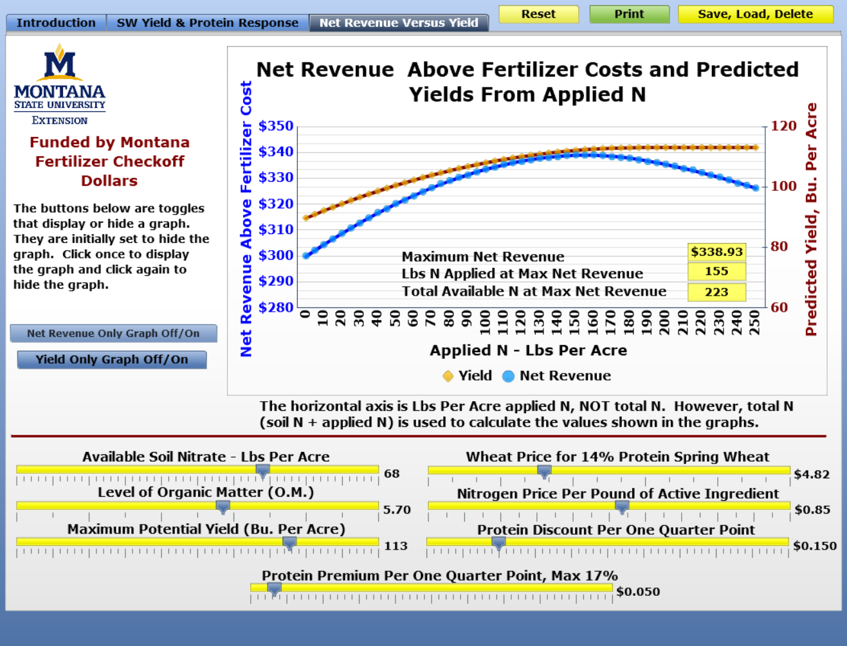Click the horizontal axis explanation note
The height and width of the screenshot is (646, 847).
pos(527,414)
